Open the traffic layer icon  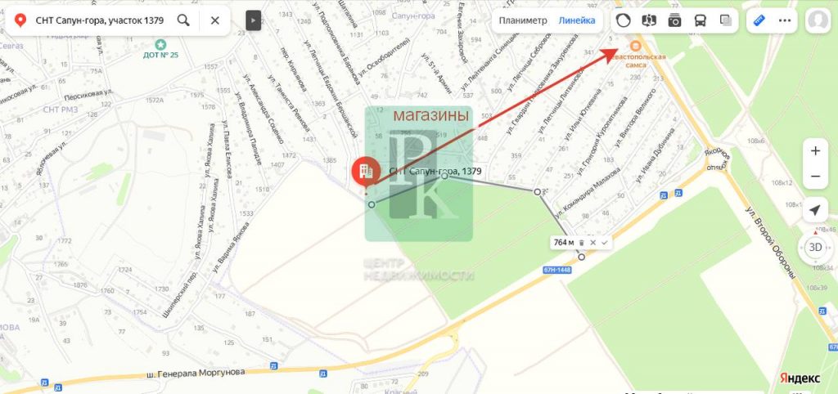pyautogui.click(x=623, y=20)
